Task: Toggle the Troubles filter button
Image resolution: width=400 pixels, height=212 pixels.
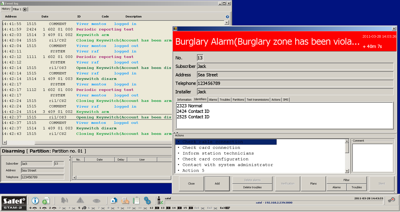Action: 357,187
